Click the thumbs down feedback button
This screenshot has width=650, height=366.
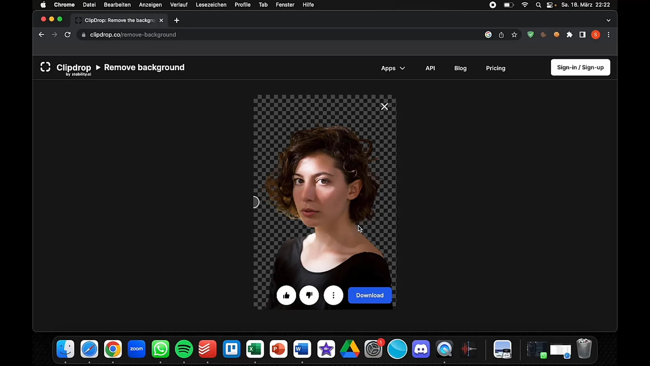[309, 295]
